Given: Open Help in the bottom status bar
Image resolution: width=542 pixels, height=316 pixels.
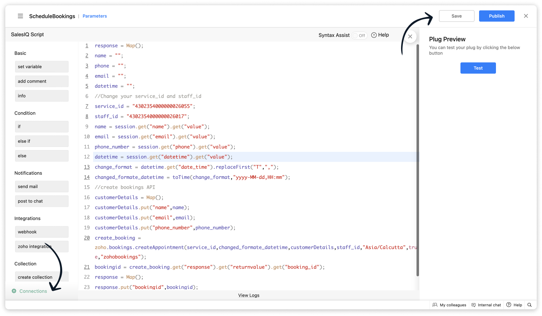Looking at the screenshot, I should pos(514,305).
